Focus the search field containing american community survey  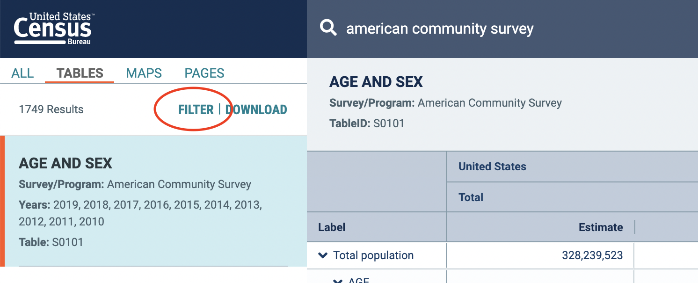pyautogui.click(x=440, y=29)
